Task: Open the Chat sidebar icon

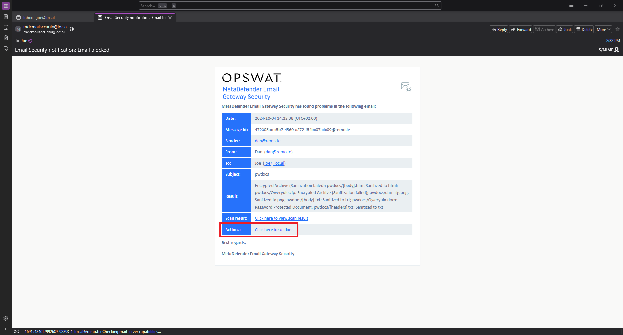Action: pyautogui.click(x=6, y=49)
